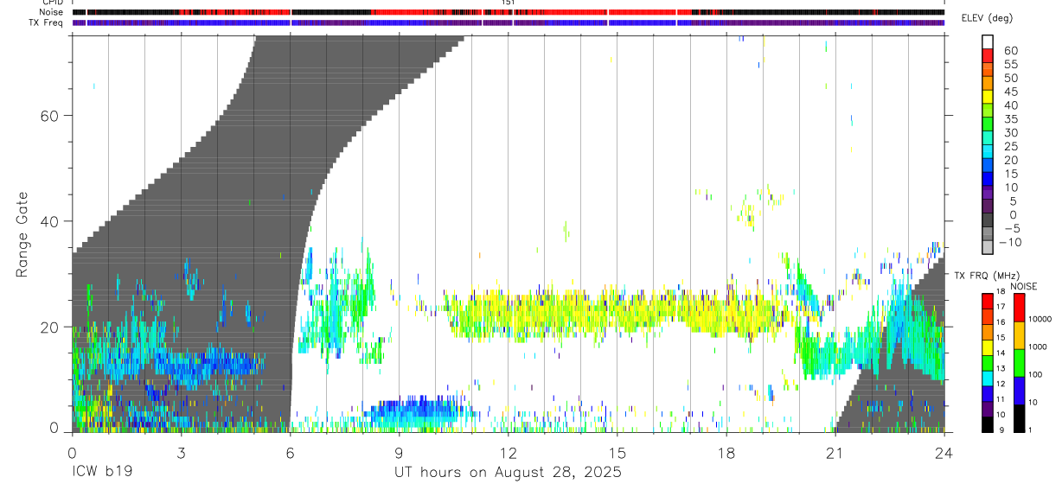This screenshot has height=490, width=1062.
Task: Click the '30' label on the ELEV scale
Action: click(1009, 133)
